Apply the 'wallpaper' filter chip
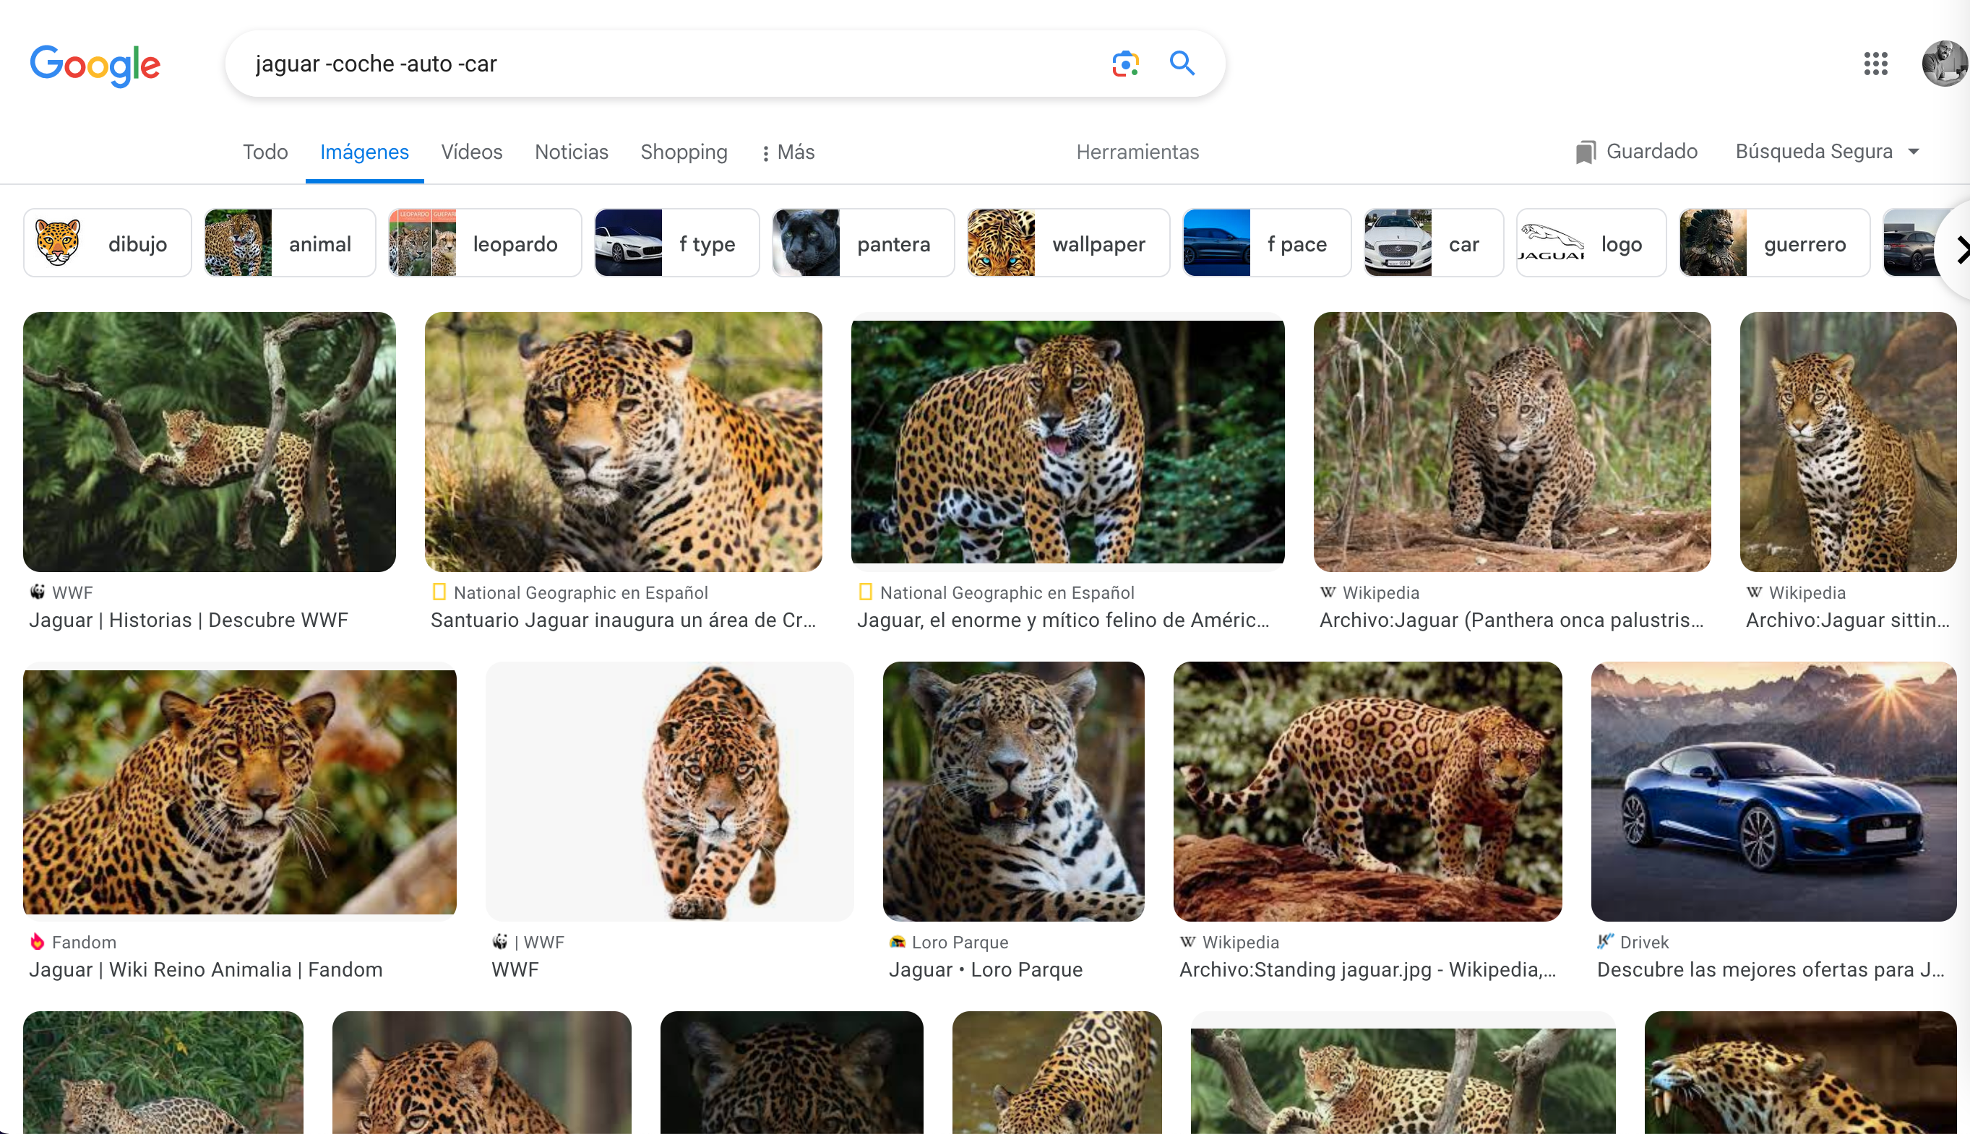This screenshot has width=1970, height=1134. click(x=1067, y=242)
